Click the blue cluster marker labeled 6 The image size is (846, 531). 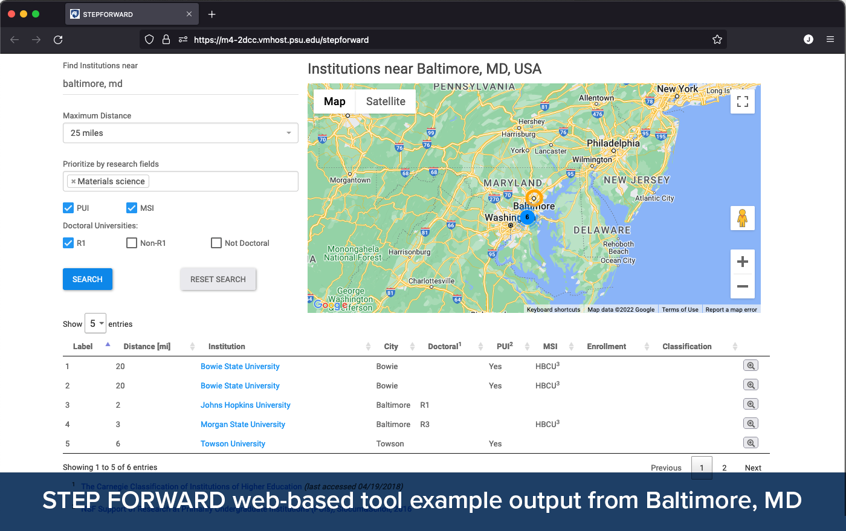coord(527,217)
